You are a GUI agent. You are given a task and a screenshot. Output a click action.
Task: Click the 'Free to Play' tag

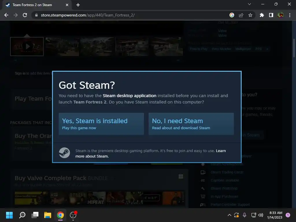pos(199,49)
